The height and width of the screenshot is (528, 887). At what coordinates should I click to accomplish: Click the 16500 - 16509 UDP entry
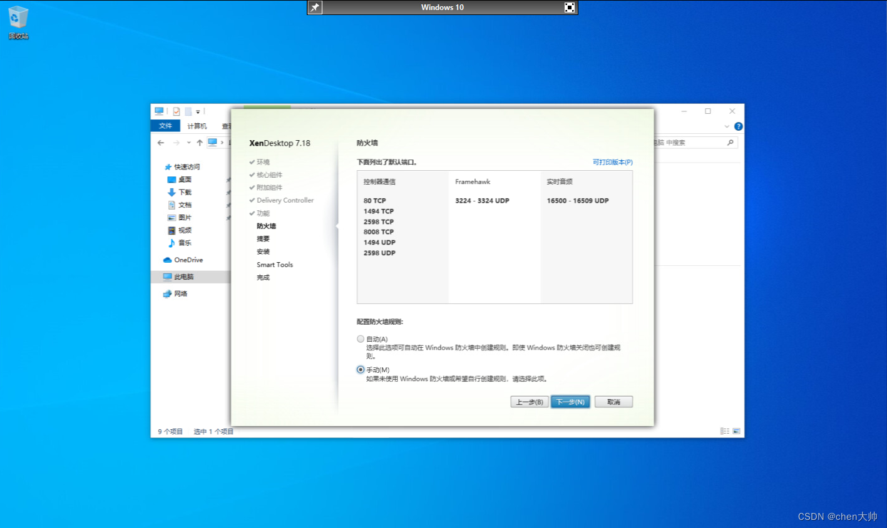click(578, 201)
